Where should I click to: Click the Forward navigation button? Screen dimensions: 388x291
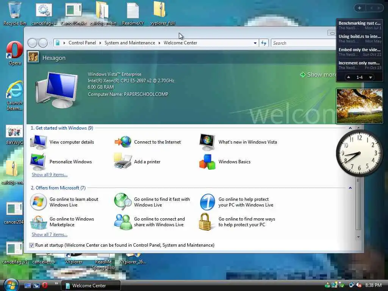tap(43, 43)
